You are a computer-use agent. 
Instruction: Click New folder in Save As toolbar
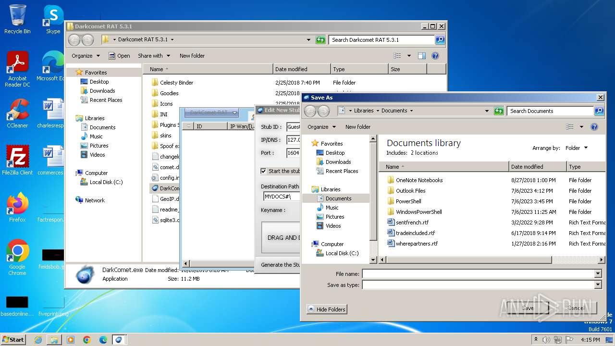(358, 127)
